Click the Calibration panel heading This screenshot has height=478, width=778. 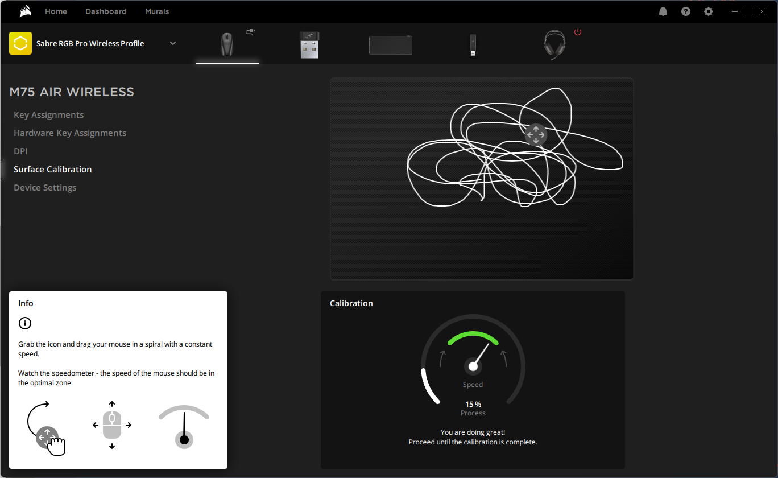pos(351,303)
